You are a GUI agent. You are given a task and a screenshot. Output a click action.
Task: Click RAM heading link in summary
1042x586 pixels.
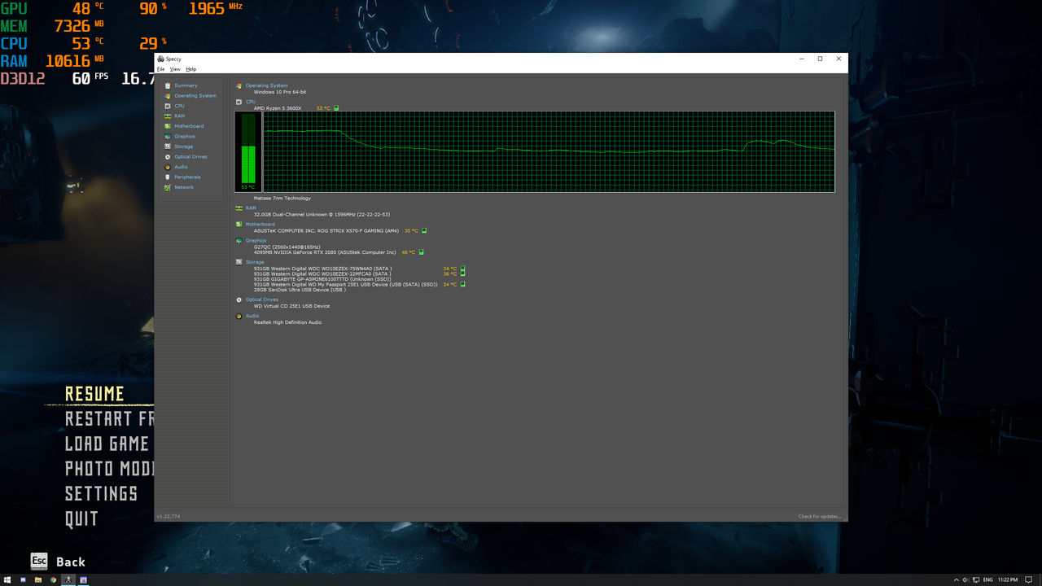tap(251, 208)
